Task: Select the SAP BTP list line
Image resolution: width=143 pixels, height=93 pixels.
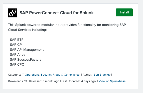Action: coord(16,40)
